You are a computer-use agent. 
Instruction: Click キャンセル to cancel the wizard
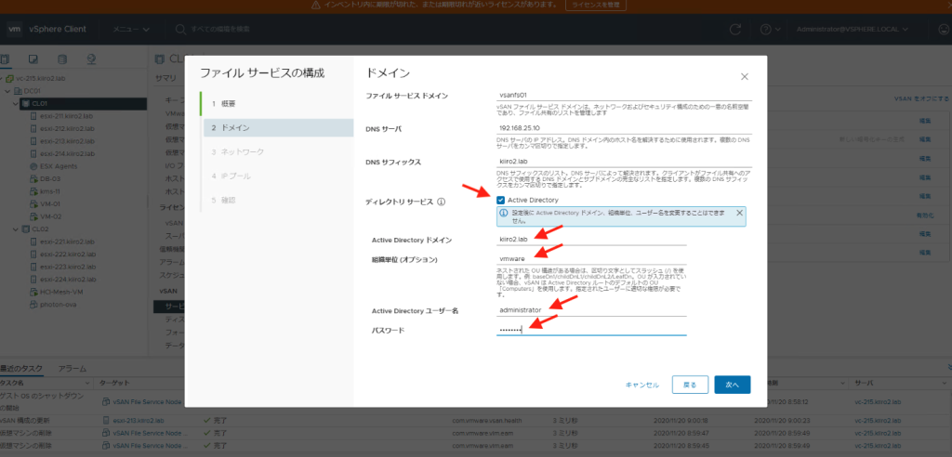click(x=642, y=385)
